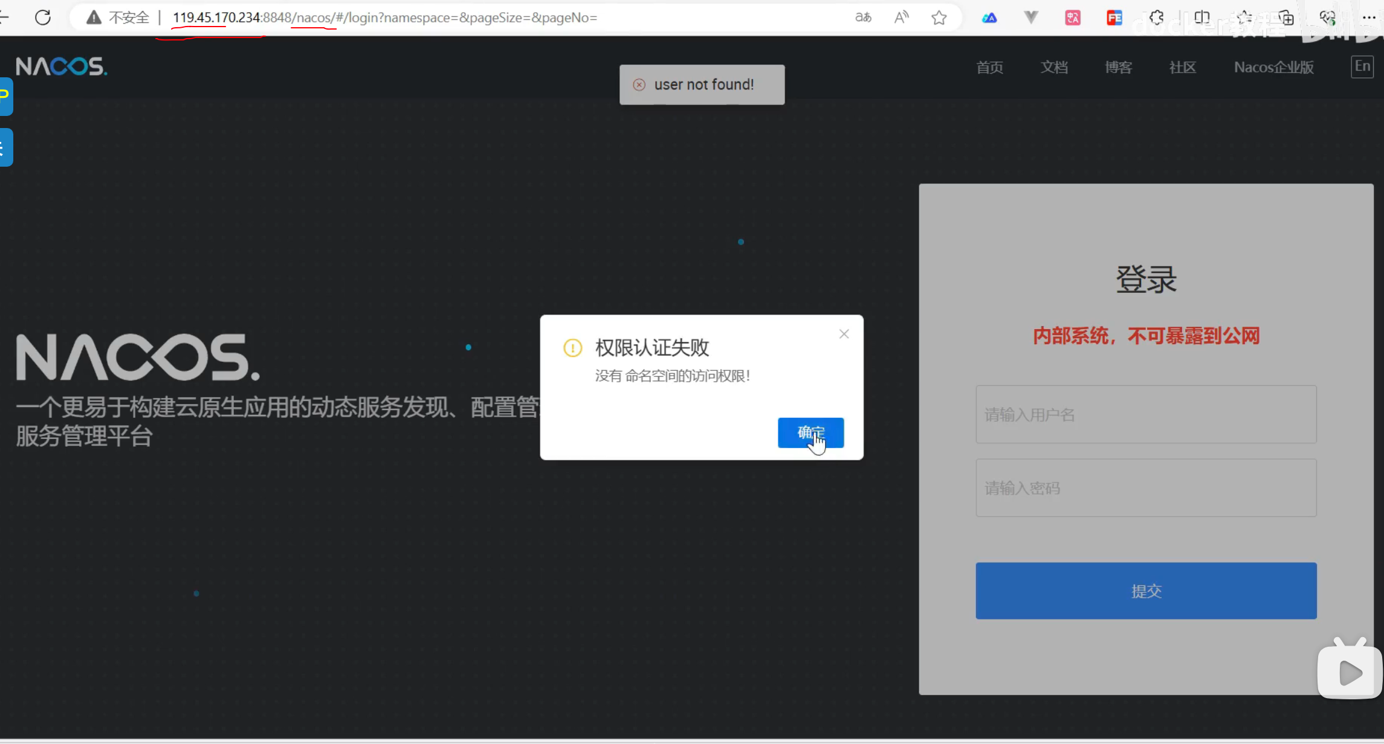This screenshot has height=744, width=1384.
Task: Click the Vue devtools extension icon
Action: tap(1031, 18)
